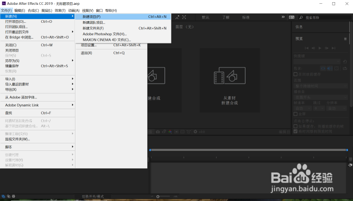Screen dimensions: 353x201
Task: Open 打开项目(O)... menu entry
Action: coord(37,22)
